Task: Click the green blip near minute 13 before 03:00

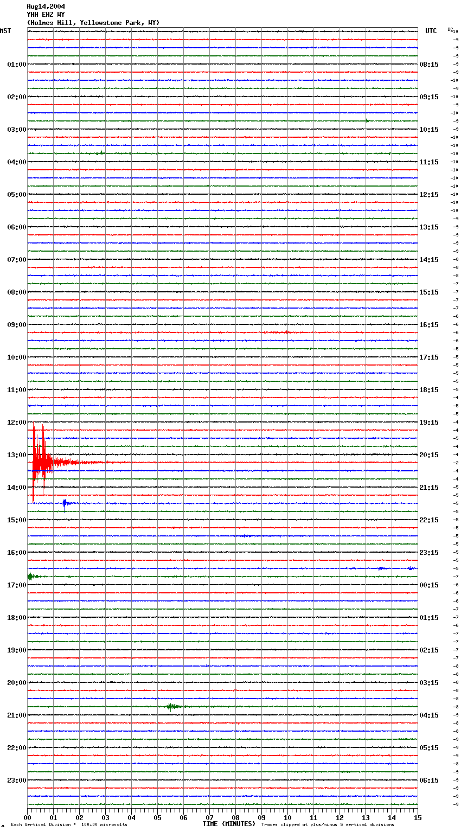Action: (x=367, y=120)
